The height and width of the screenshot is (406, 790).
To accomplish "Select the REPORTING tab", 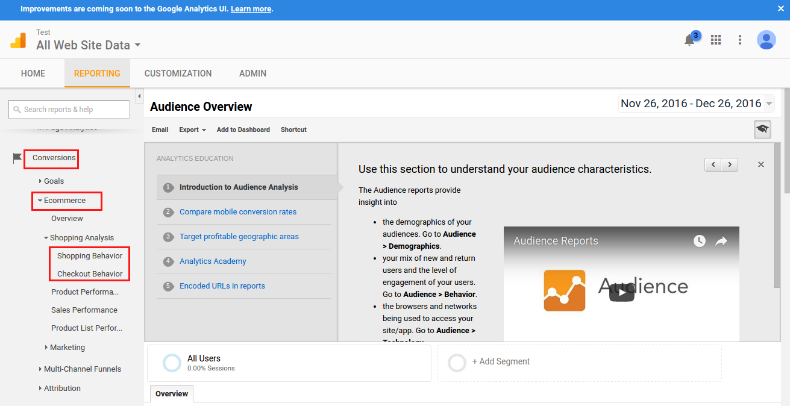I will tap(97, 73).
